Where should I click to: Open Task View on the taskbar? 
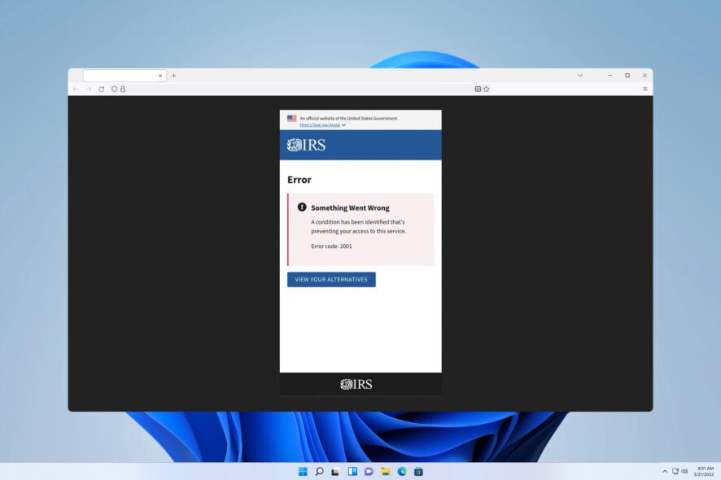335,471
